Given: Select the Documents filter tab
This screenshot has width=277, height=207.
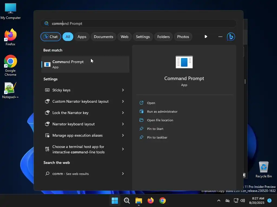Looking at the screenshot, I should coord(103,37).
